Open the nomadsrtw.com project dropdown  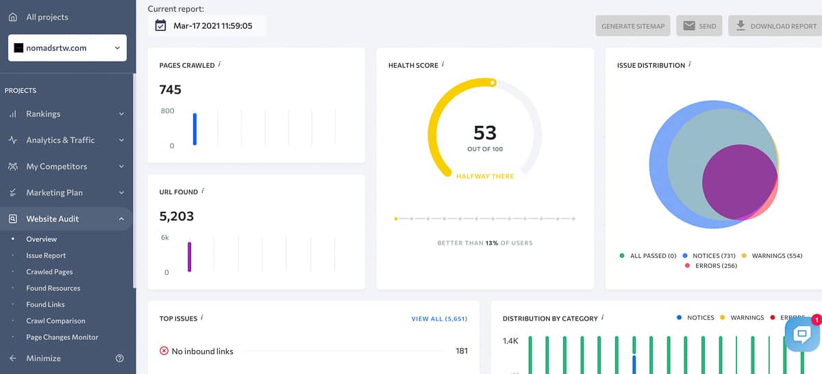click(x=67, y=48)
